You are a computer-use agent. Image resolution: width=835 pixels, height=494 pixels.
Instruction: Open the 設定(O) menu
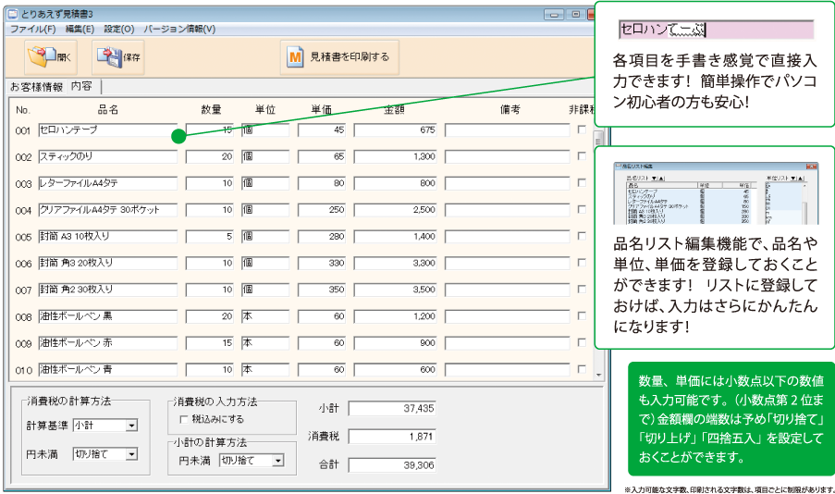[118, 29]
